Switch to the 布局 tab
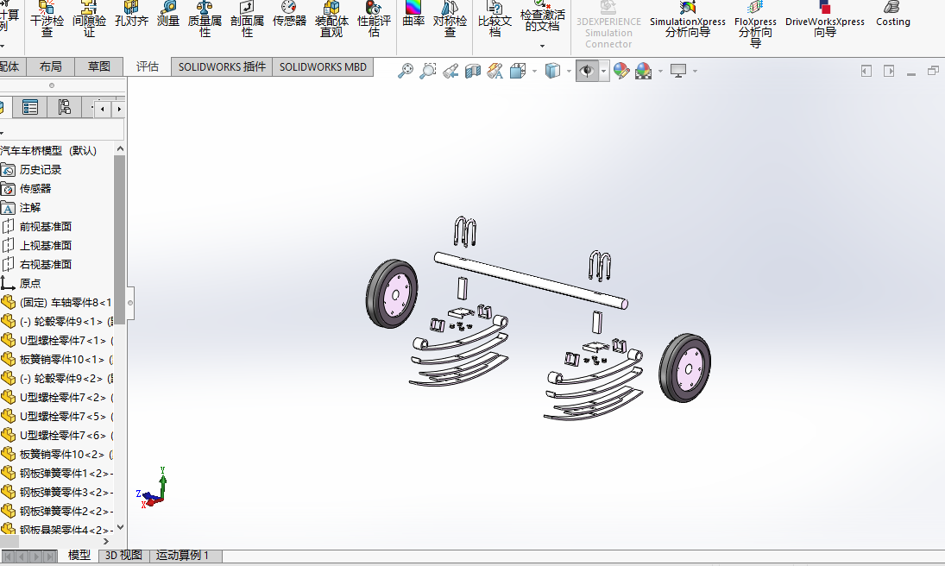 click(51, 67)
